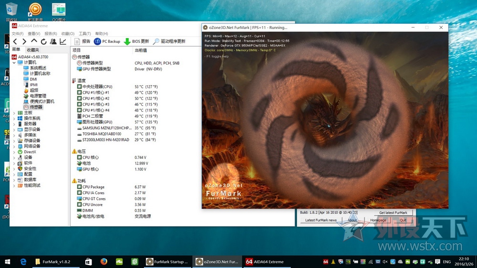Open BIOS 更新 from toolbar
The width and height of the screenshot is (477, 268).
click(x=136, y=41)
